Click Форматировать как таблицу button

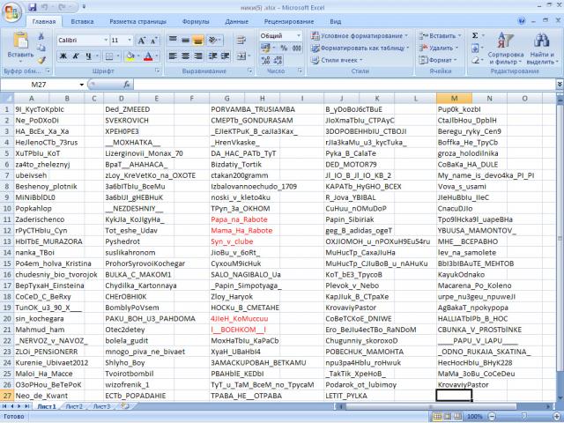tap(361, 48)
